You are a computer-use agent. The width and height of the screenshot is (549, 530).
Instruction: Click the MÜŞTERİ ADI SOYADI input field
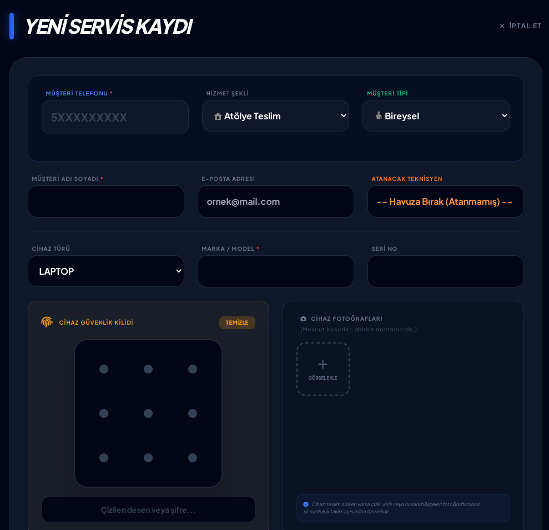tap(106, 201)
